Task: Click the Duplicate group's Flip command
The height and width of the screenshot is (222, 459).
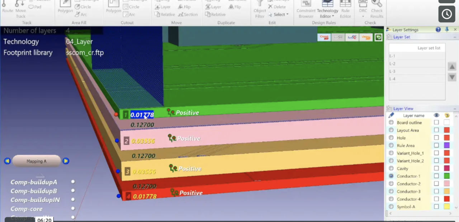Action: point(238,6)
